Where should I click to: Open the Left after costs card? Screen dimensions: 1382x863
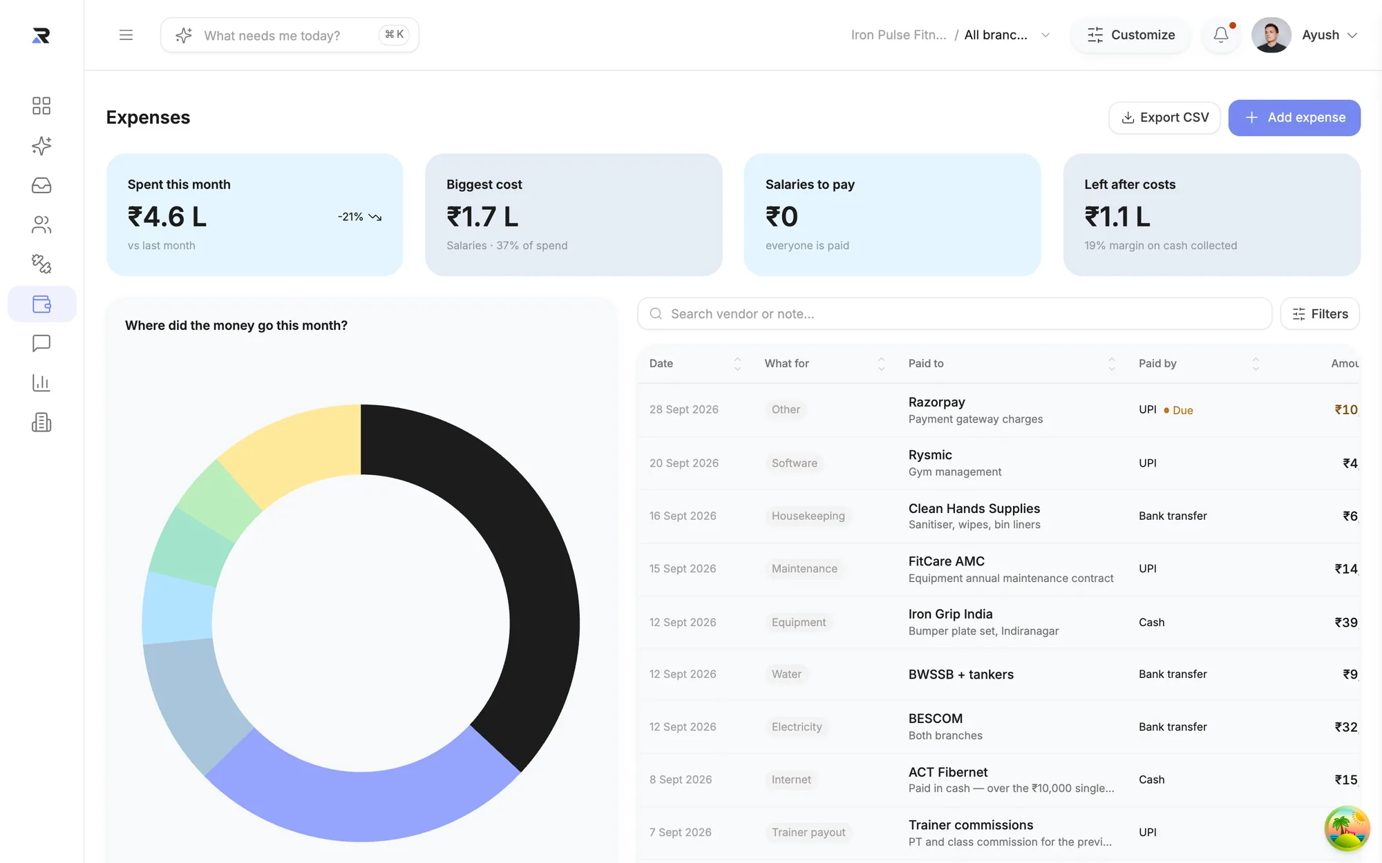[x=1211, y=215]
